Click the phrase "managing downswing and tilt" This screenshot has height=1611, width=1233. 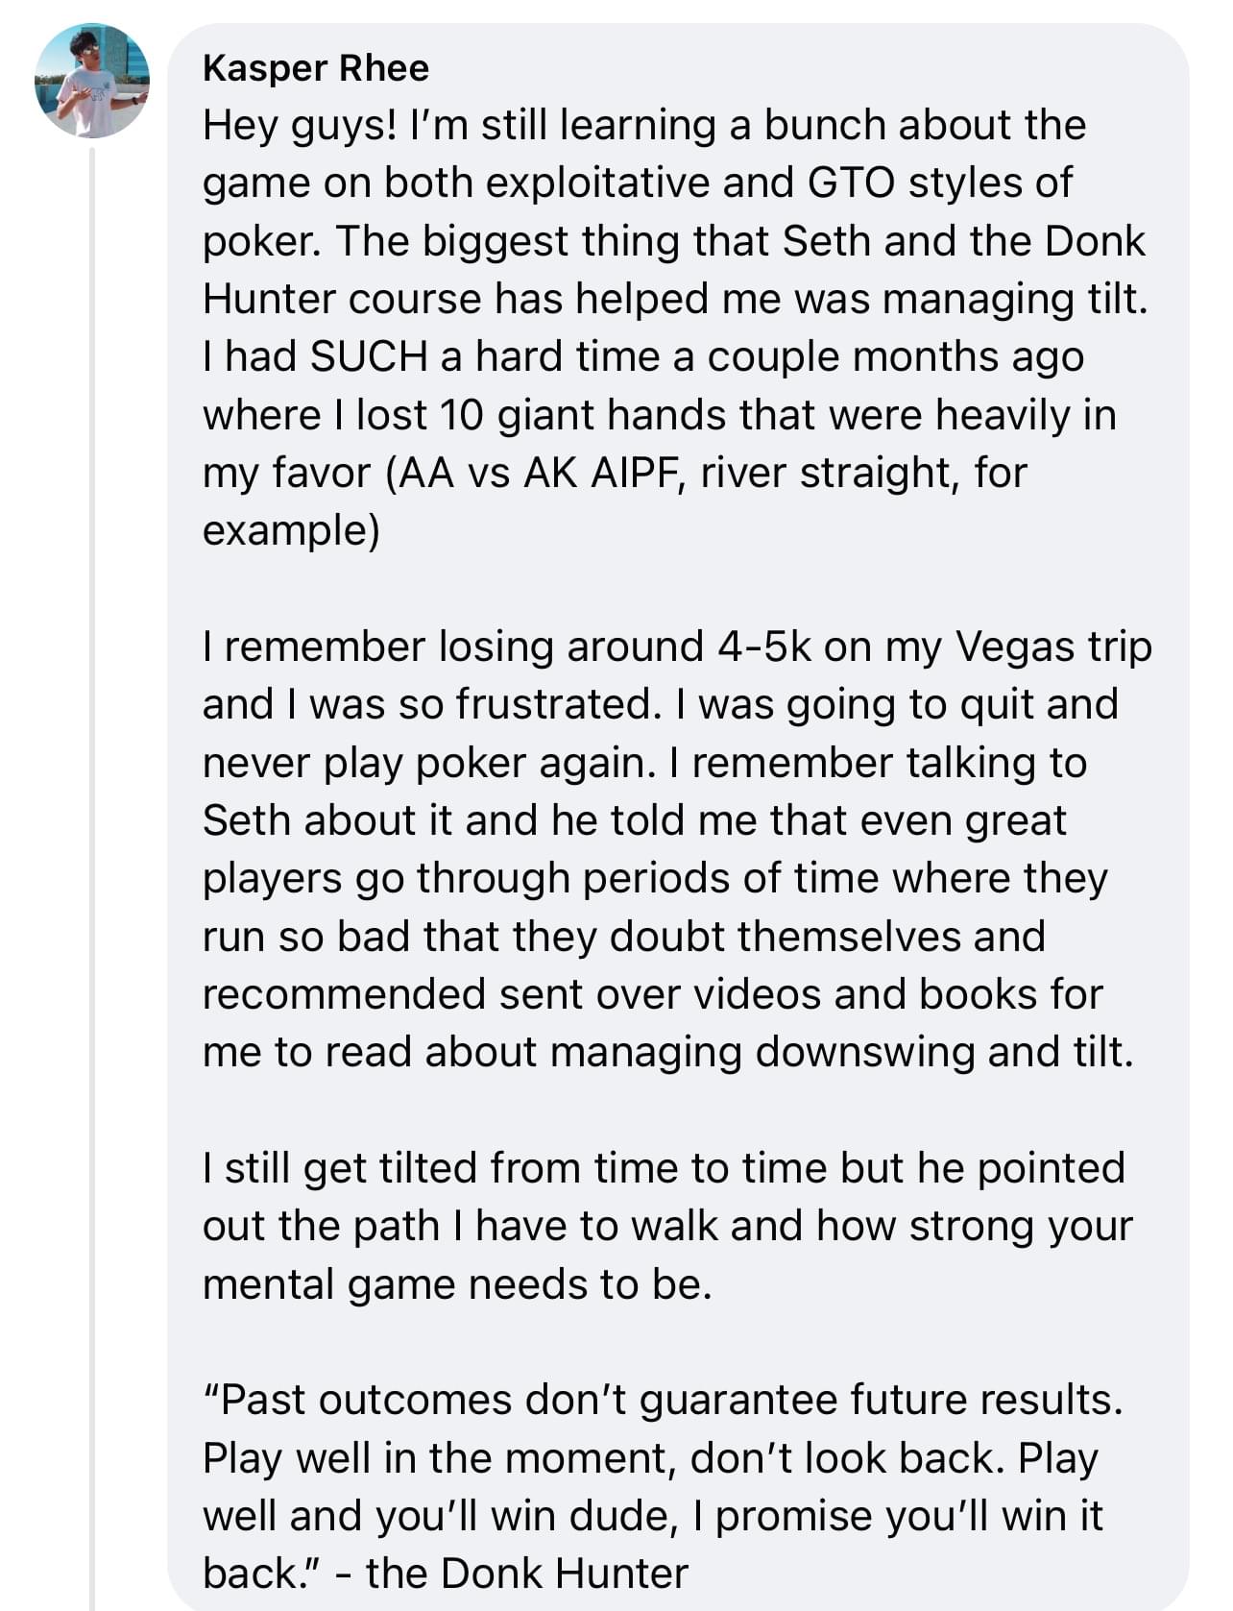pyautogui.click(x=840, y=1052)
